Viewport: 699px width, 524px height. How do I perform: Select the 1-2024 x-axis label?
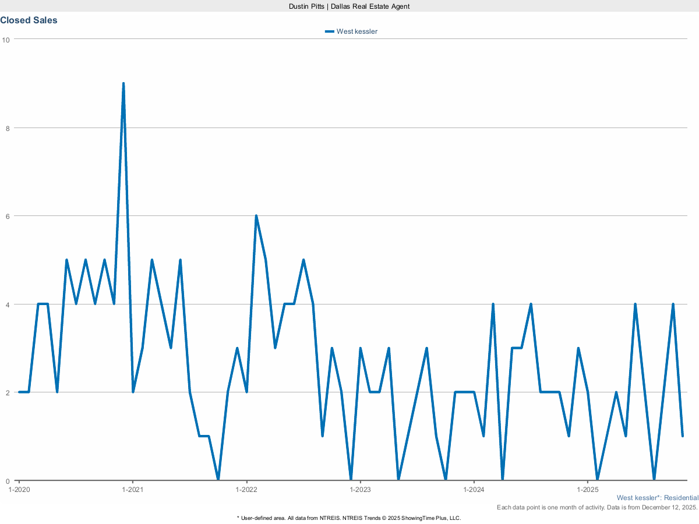coord(474,490)
